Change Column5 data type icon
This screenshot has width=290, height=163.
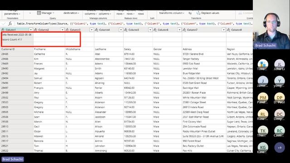point(126,30)
